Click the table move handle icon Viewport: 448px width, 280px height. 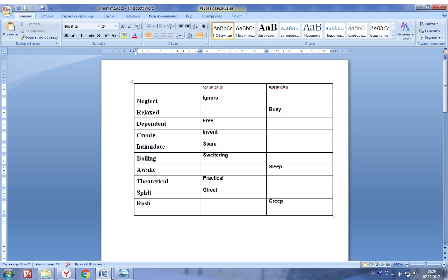[x=132, y=82]
